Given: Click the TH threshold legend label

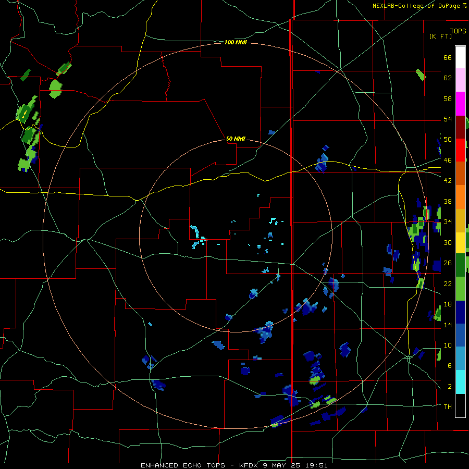Looking at the screenshot, I should (x=448, y=407).
